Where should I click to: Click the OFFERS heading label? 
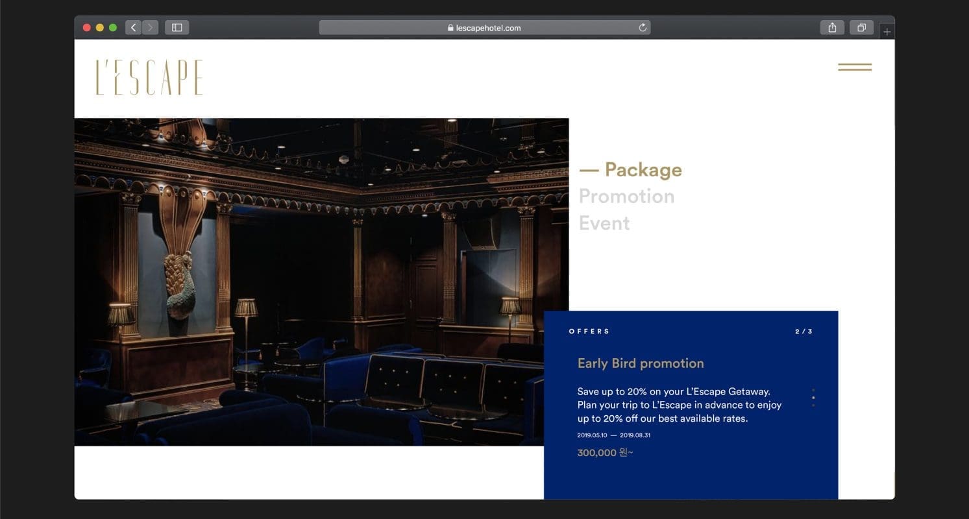click(x=589, y=332)
